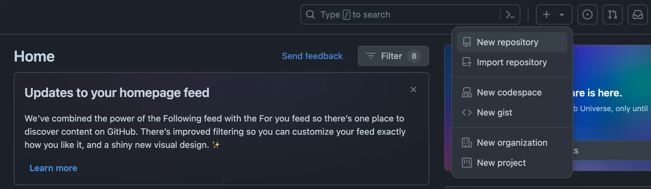Choose Import repository from menu
Viewport: 651px width, 189px height.
coord(511,62)
